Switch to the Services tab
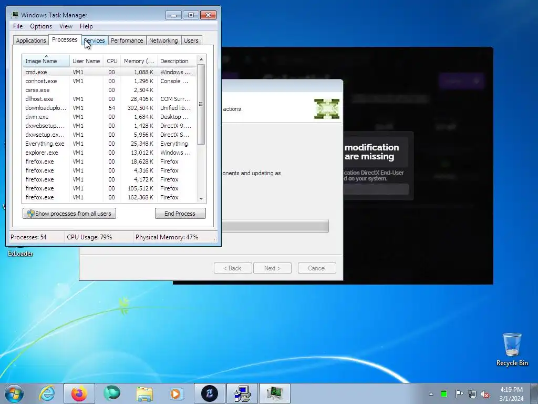The height and width of the screenshot is (404, 538). coord(95,40)
